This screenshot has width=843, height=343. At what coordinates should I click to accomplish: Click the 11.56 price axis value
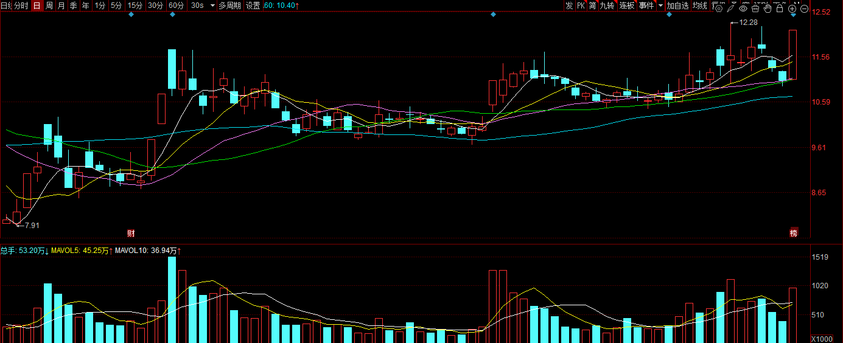tap(822, 57)
